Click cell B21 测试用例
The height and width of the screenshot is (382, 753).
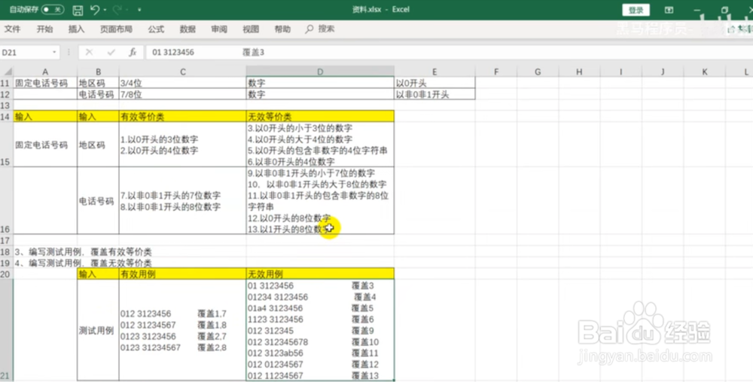point(98,331)
